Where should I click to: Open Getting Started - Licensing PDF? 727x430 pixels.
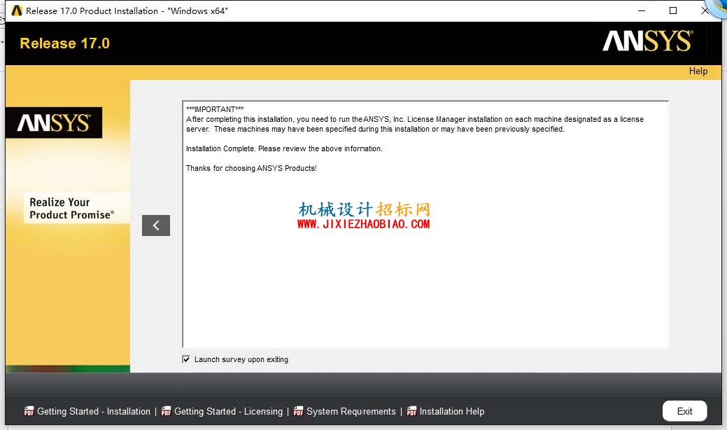(228, 412)
